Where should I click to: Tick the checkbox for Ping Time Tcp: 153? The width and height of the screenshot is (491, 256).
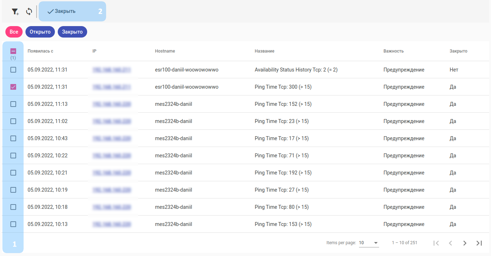(x=13, y=224)
